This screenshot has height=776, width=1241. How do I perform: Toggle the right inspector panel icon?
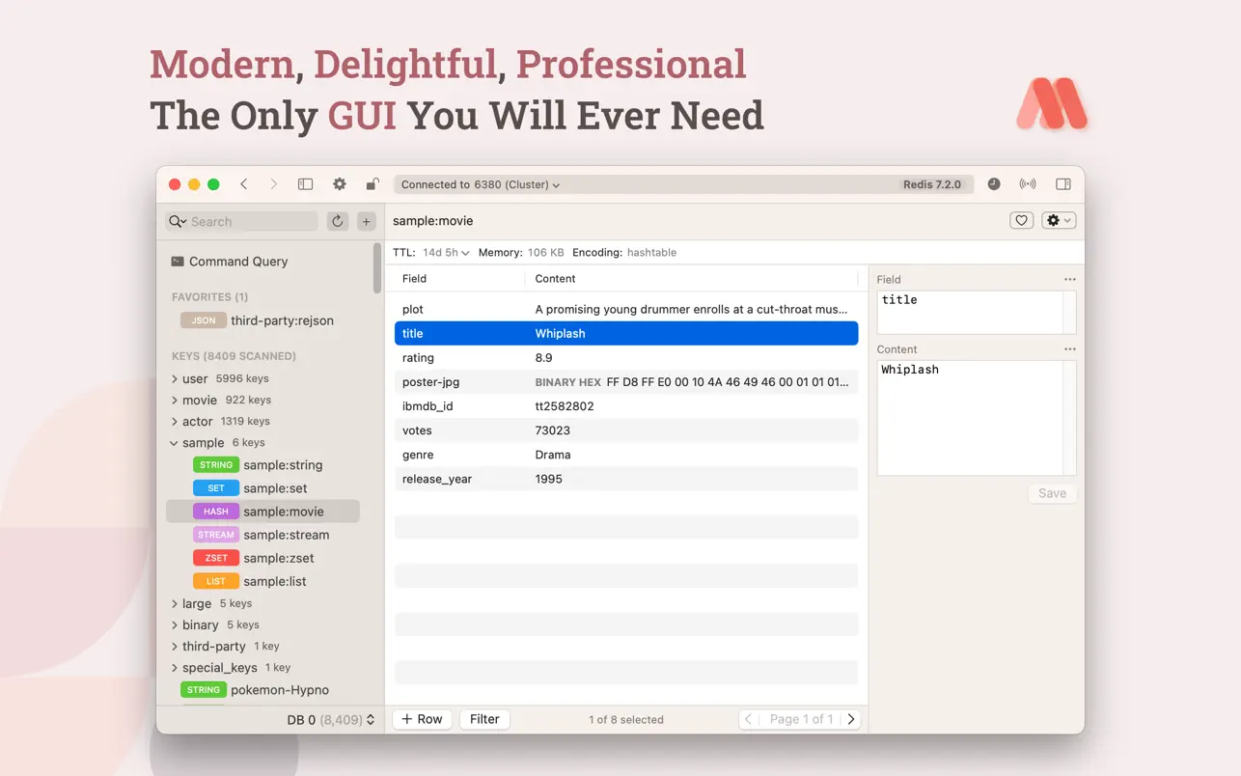[x=1063, y=184]
